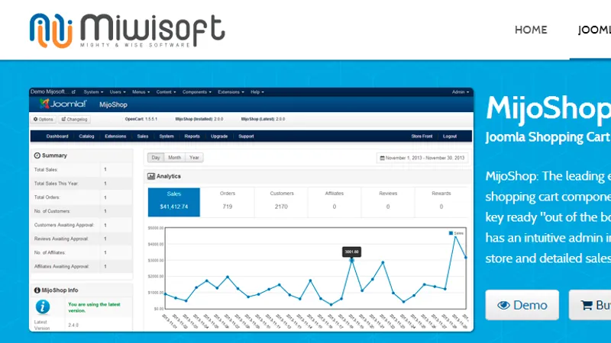Click the chart data point labeled 3001.80
This screenshot has height=343, width=611.
point(351,260)
